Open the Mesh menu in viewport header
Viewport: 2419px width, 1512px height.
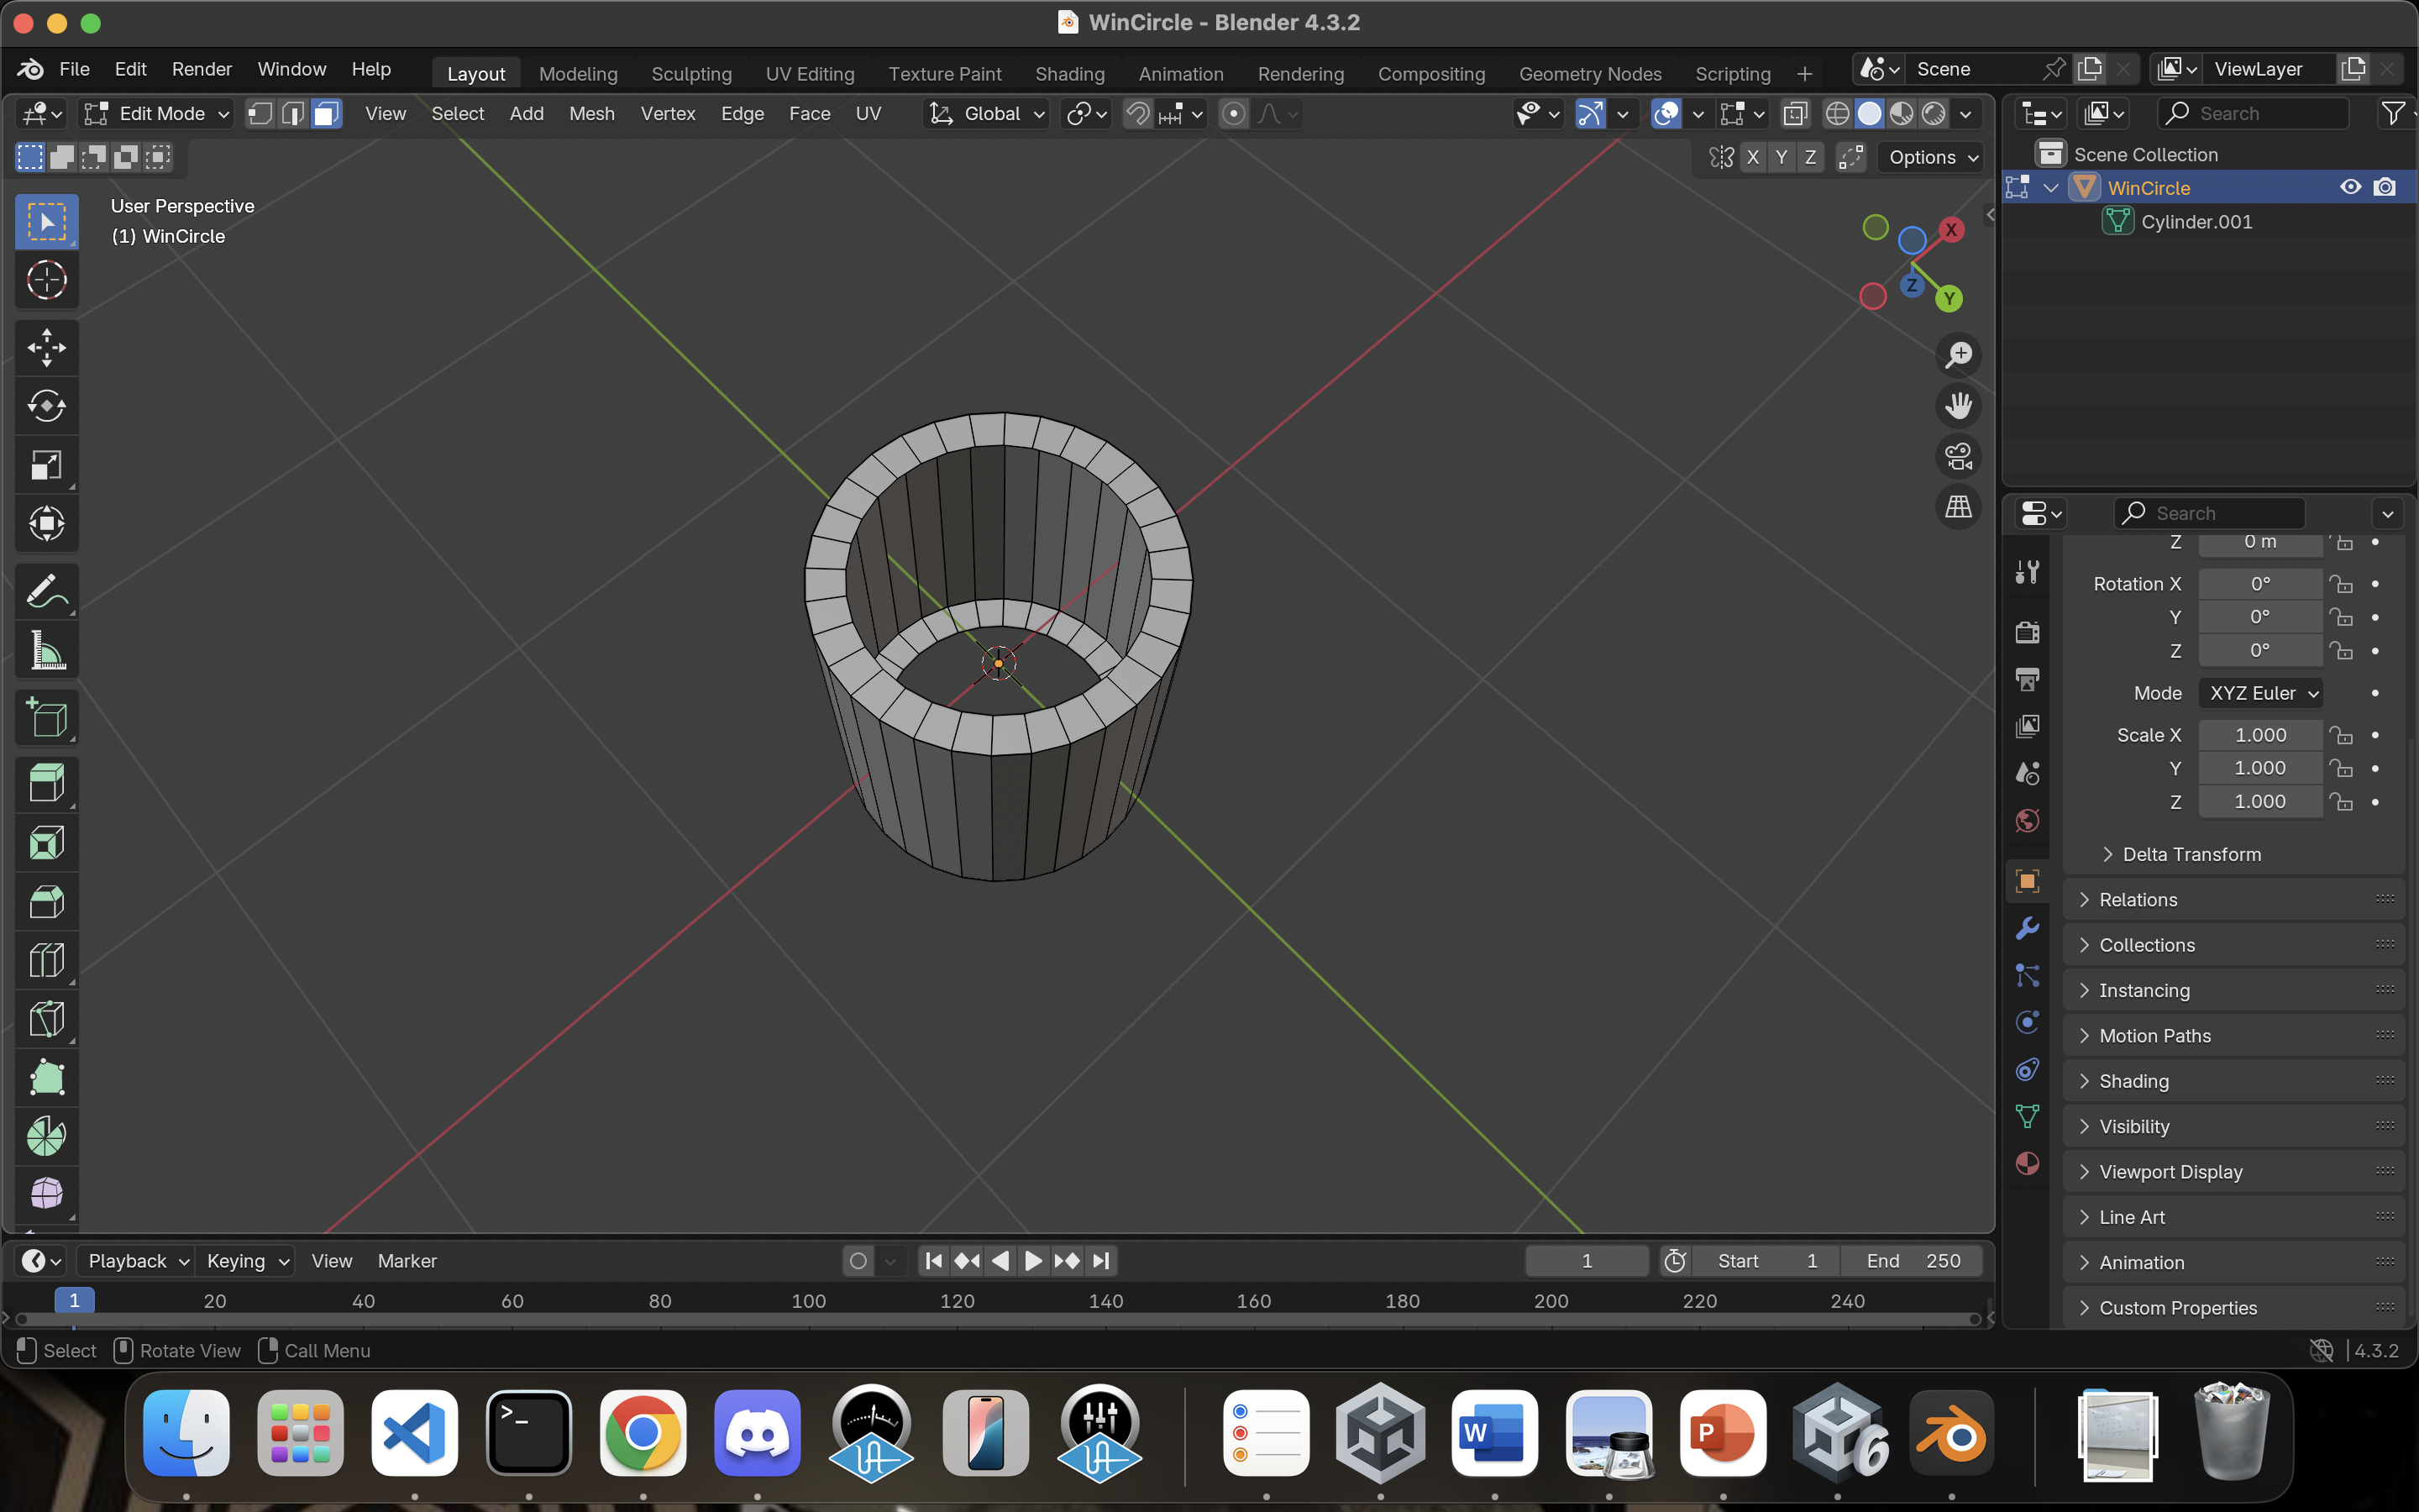592,114
